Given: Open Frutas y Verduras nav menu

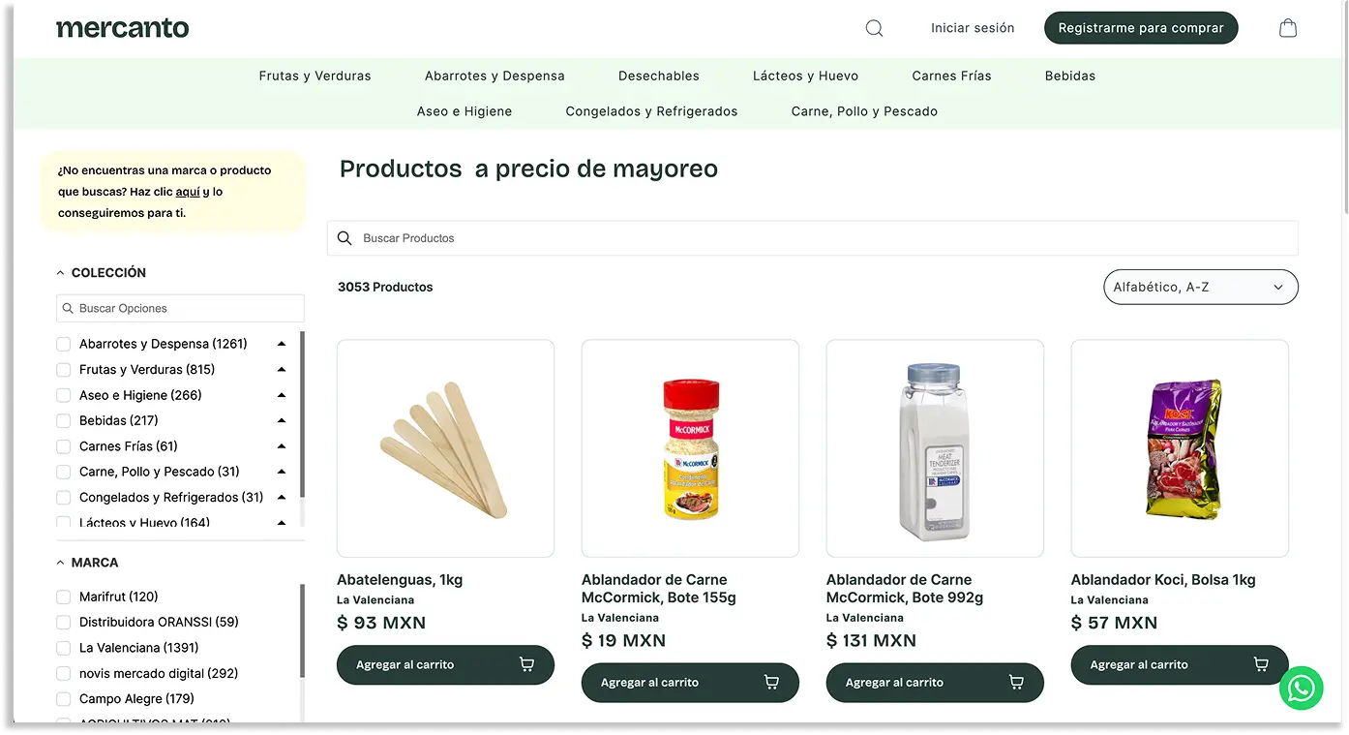Looking at the screenshot, I should coord(315,76).
